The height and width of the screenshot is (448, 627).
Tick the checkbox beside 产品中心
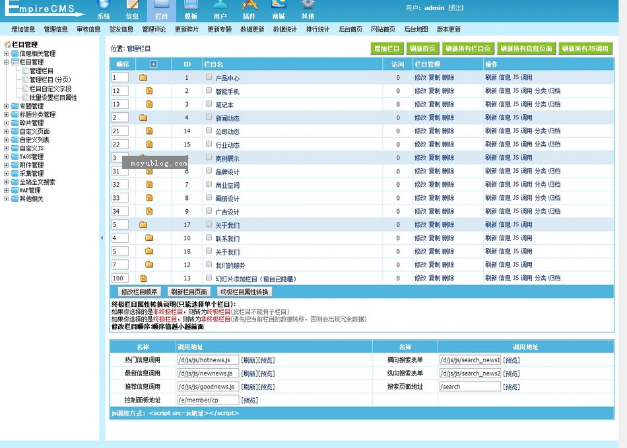[209, 77]
